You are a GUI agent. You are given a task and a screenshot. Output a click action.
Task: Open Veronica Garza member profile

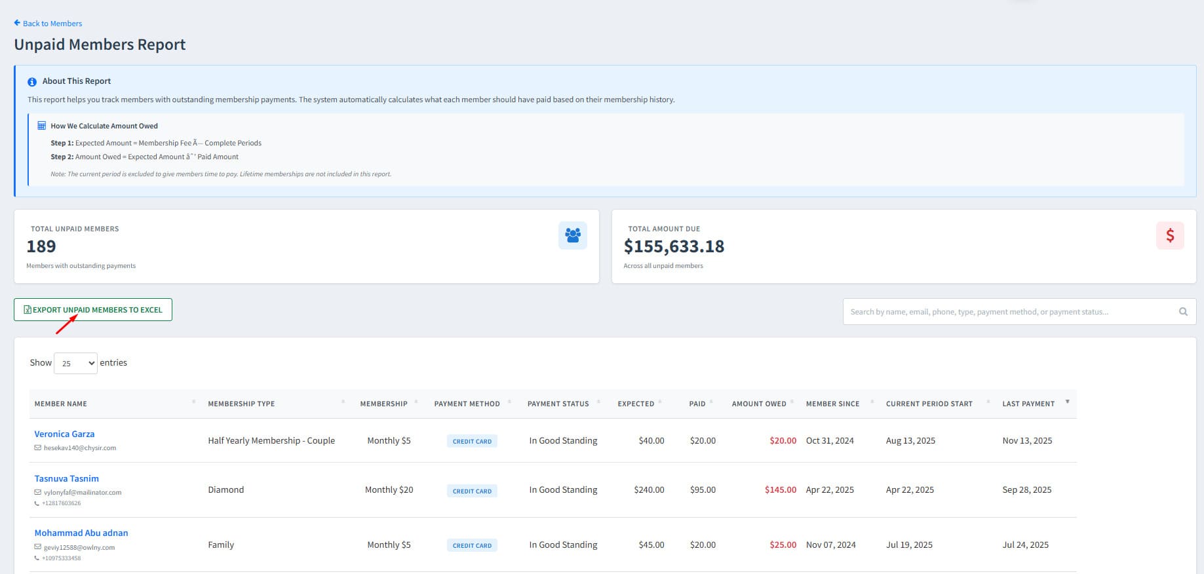point(64,434)
